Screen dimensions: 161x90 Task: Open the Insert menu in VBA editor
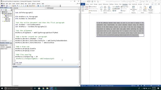coord(14,4)
